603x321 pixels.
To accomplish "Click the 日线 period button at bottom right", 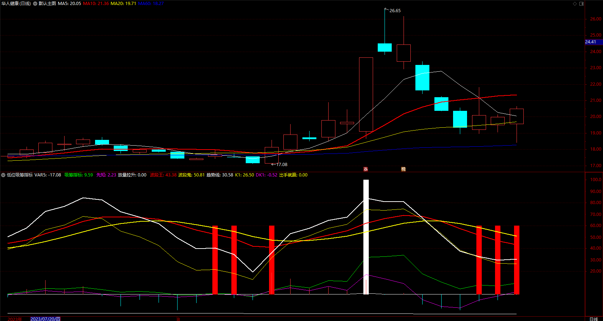I will tap(594, 319).
